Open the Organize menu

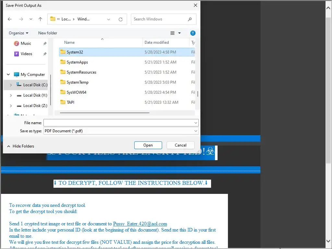18,33
